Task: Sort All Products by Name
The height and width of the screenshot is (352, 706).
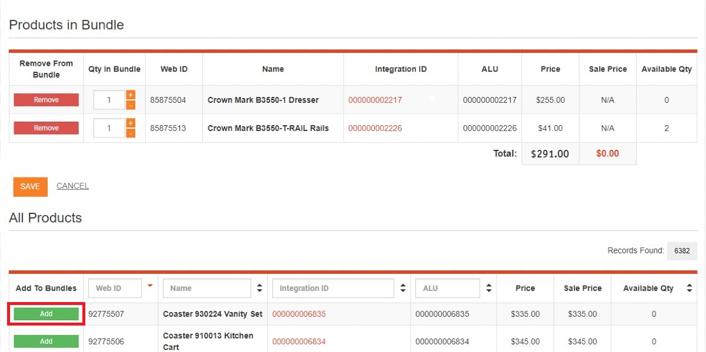Action: [x=259, y=289]
